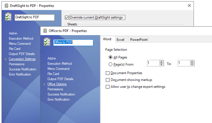The image size is (212, 123).
Task: Open Add-in in Office to PDF window
Action: [x=52, y=58]
